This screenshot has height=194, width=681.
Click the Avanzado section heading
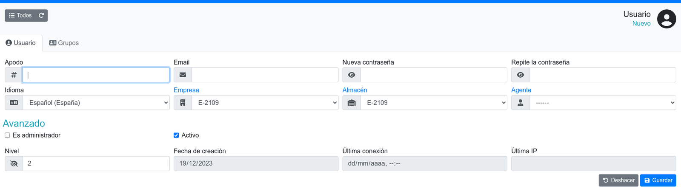[x=24, y=123]
